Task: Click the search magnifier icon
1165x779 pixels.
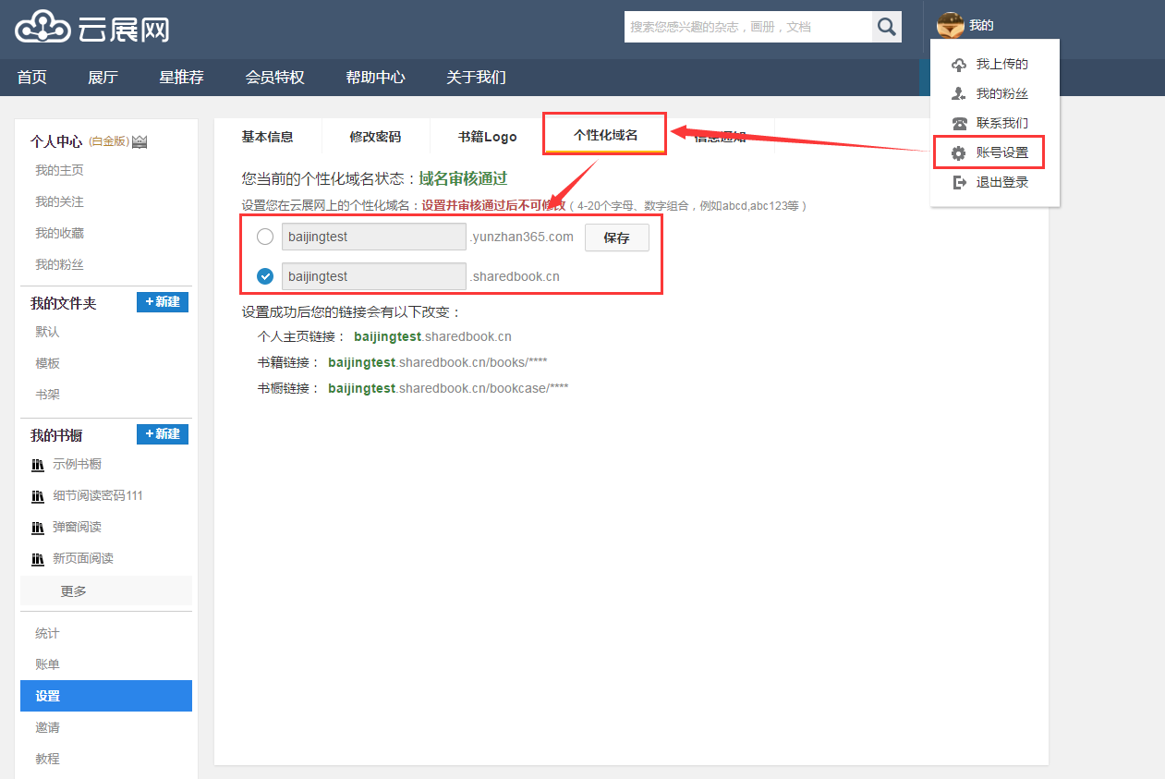Action: [x=885, y=27]
